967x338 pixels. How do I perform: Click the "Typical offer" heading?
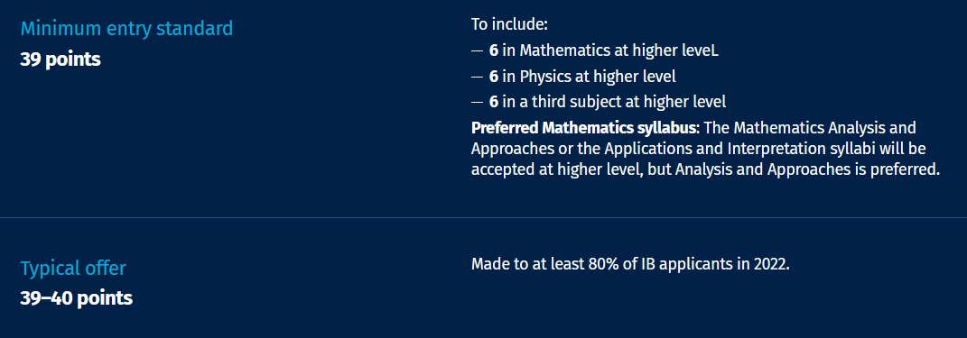73,269
